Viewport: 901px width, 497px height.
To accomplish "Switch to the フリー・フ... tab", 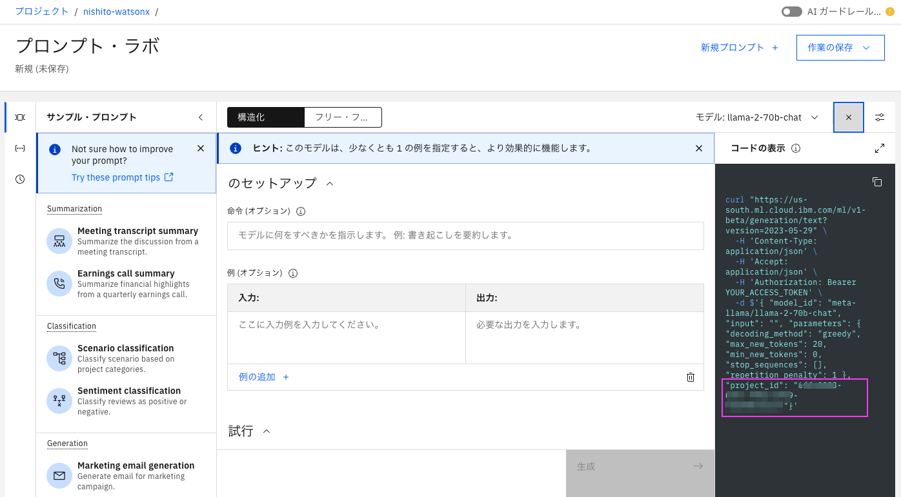I will (343, 117).
